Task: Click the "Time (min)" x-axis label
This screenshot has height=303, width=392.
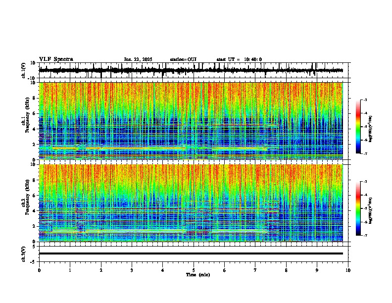Action: tap(198, 275)
